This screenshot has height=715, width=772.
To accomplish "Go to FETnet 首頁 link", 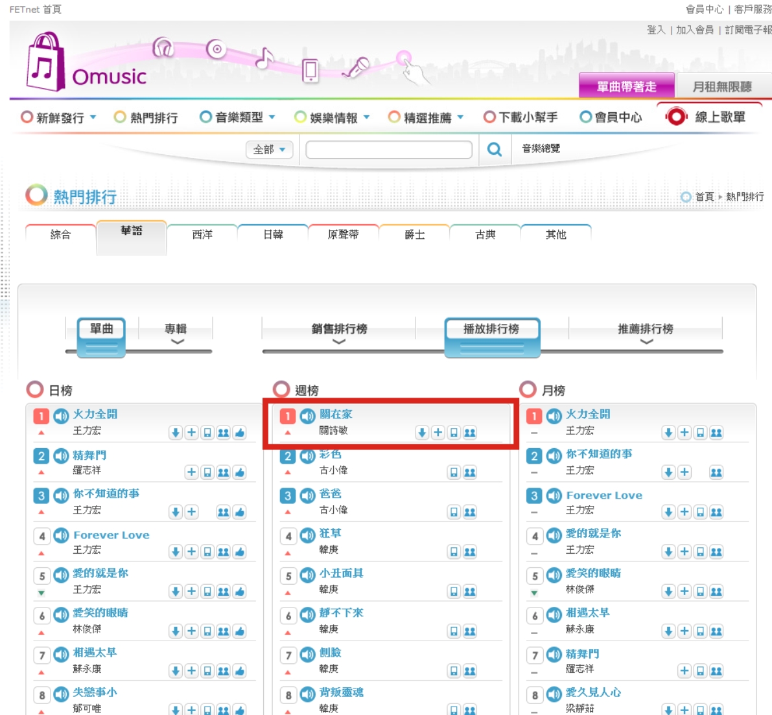I will (x=36, y=9).
